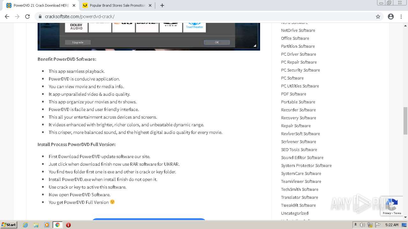This screenshot has width=408, height=229.
Task: Click 'Benefit PowerDVD Software:' heading
Action: (67, 59)
